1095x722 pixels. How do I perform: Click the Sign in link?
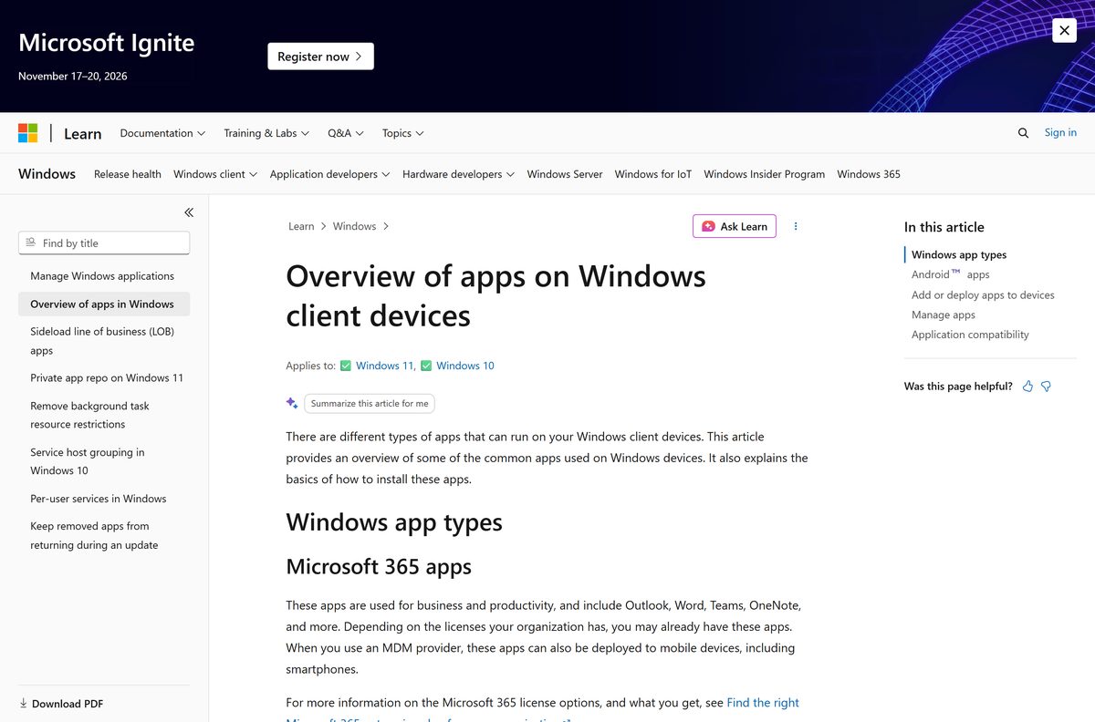point(1060,132)
